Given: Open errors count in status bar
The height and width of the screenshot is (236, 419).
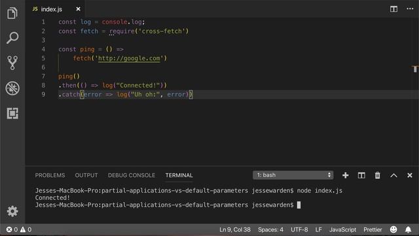Looking at the screenshot, I should [x=12, y=229].
